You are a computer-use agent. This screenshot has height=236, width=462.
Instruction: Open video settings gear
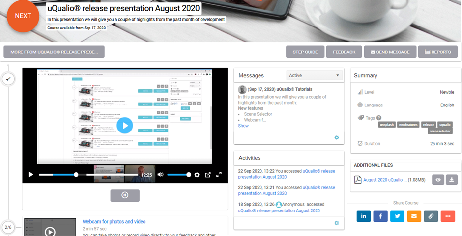197,175
